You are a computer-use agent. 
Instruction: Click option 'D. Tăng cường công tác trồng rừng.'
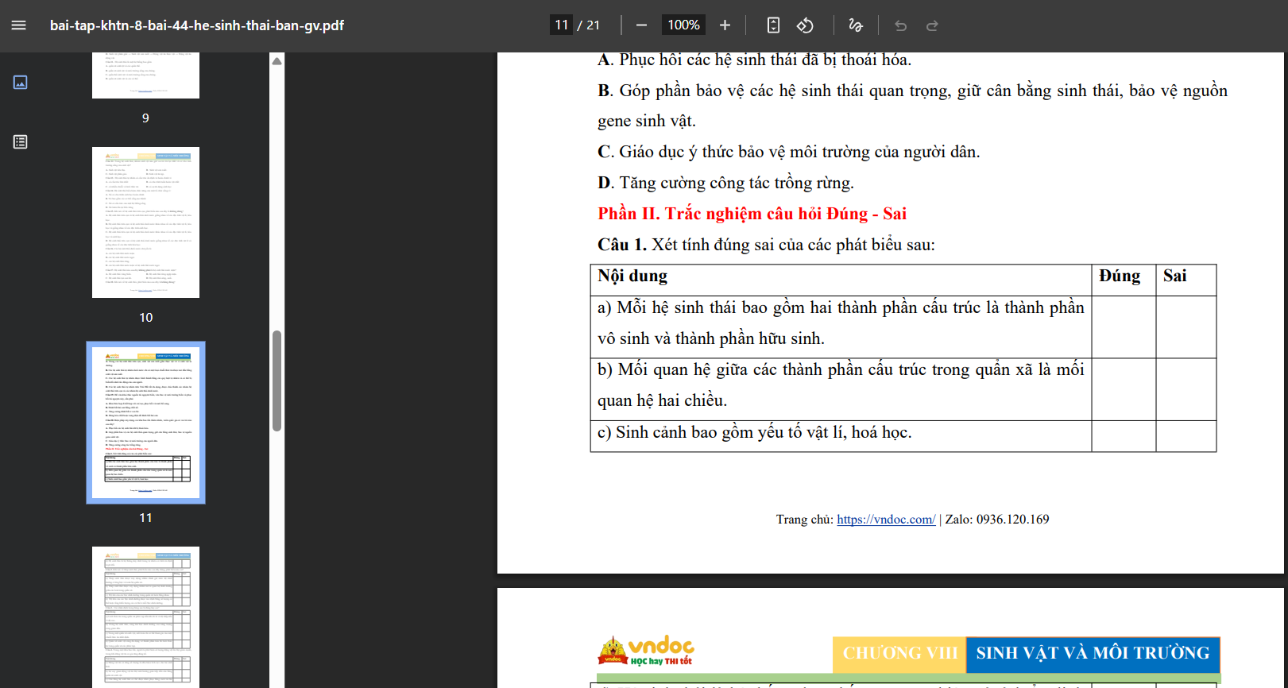click(x=725, y=183)
